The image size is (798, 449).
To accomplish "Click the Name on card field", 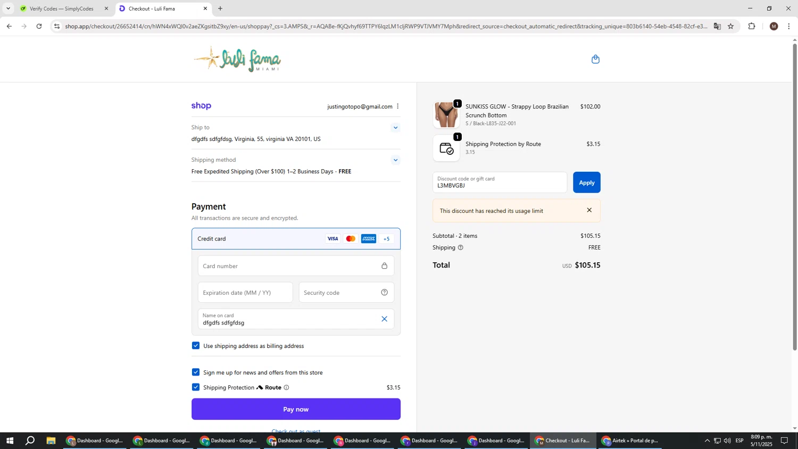I will [x=296, y=319].
